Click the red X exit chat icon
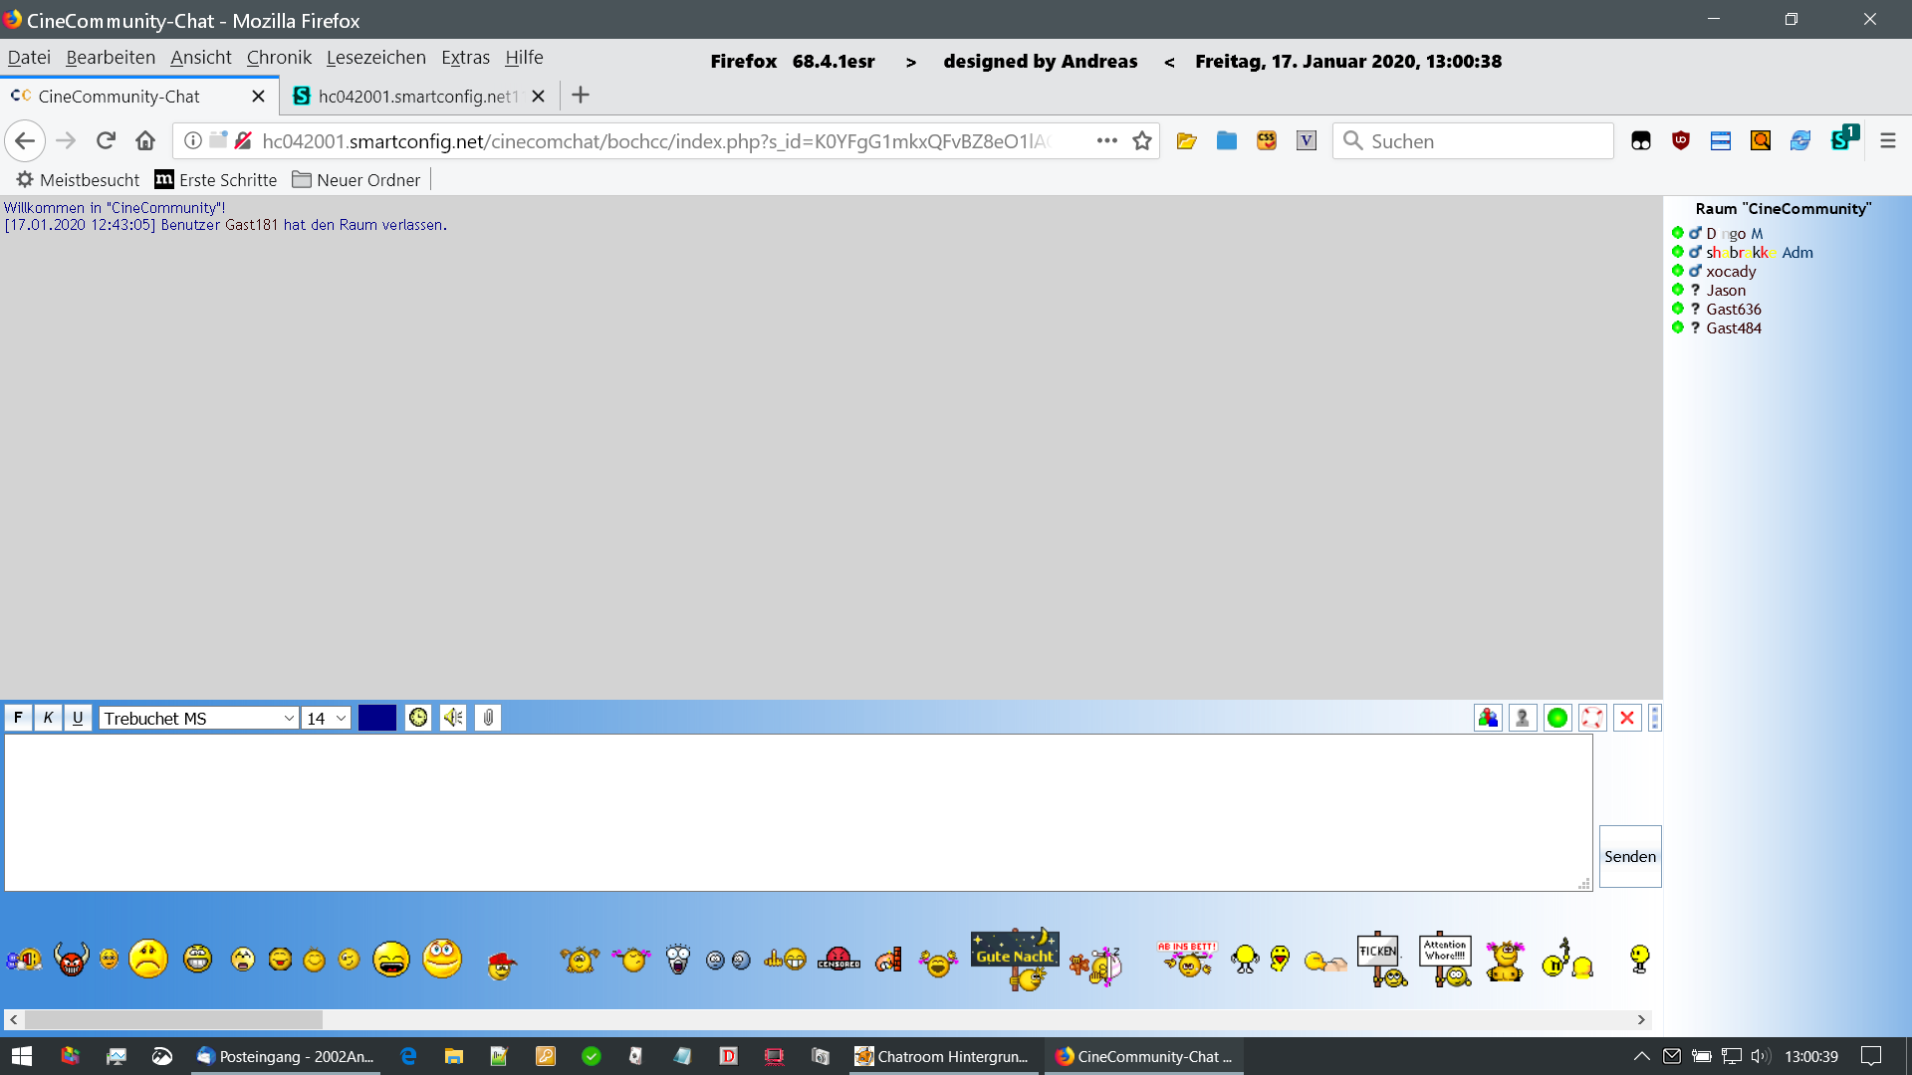 (x=1627, y=718)
